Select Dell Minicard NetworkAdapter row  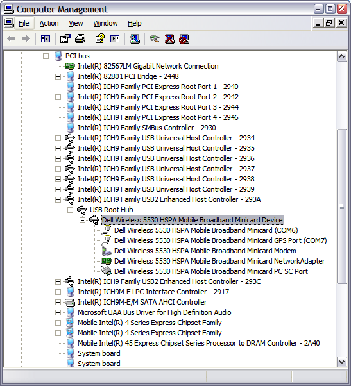(219, 261)
